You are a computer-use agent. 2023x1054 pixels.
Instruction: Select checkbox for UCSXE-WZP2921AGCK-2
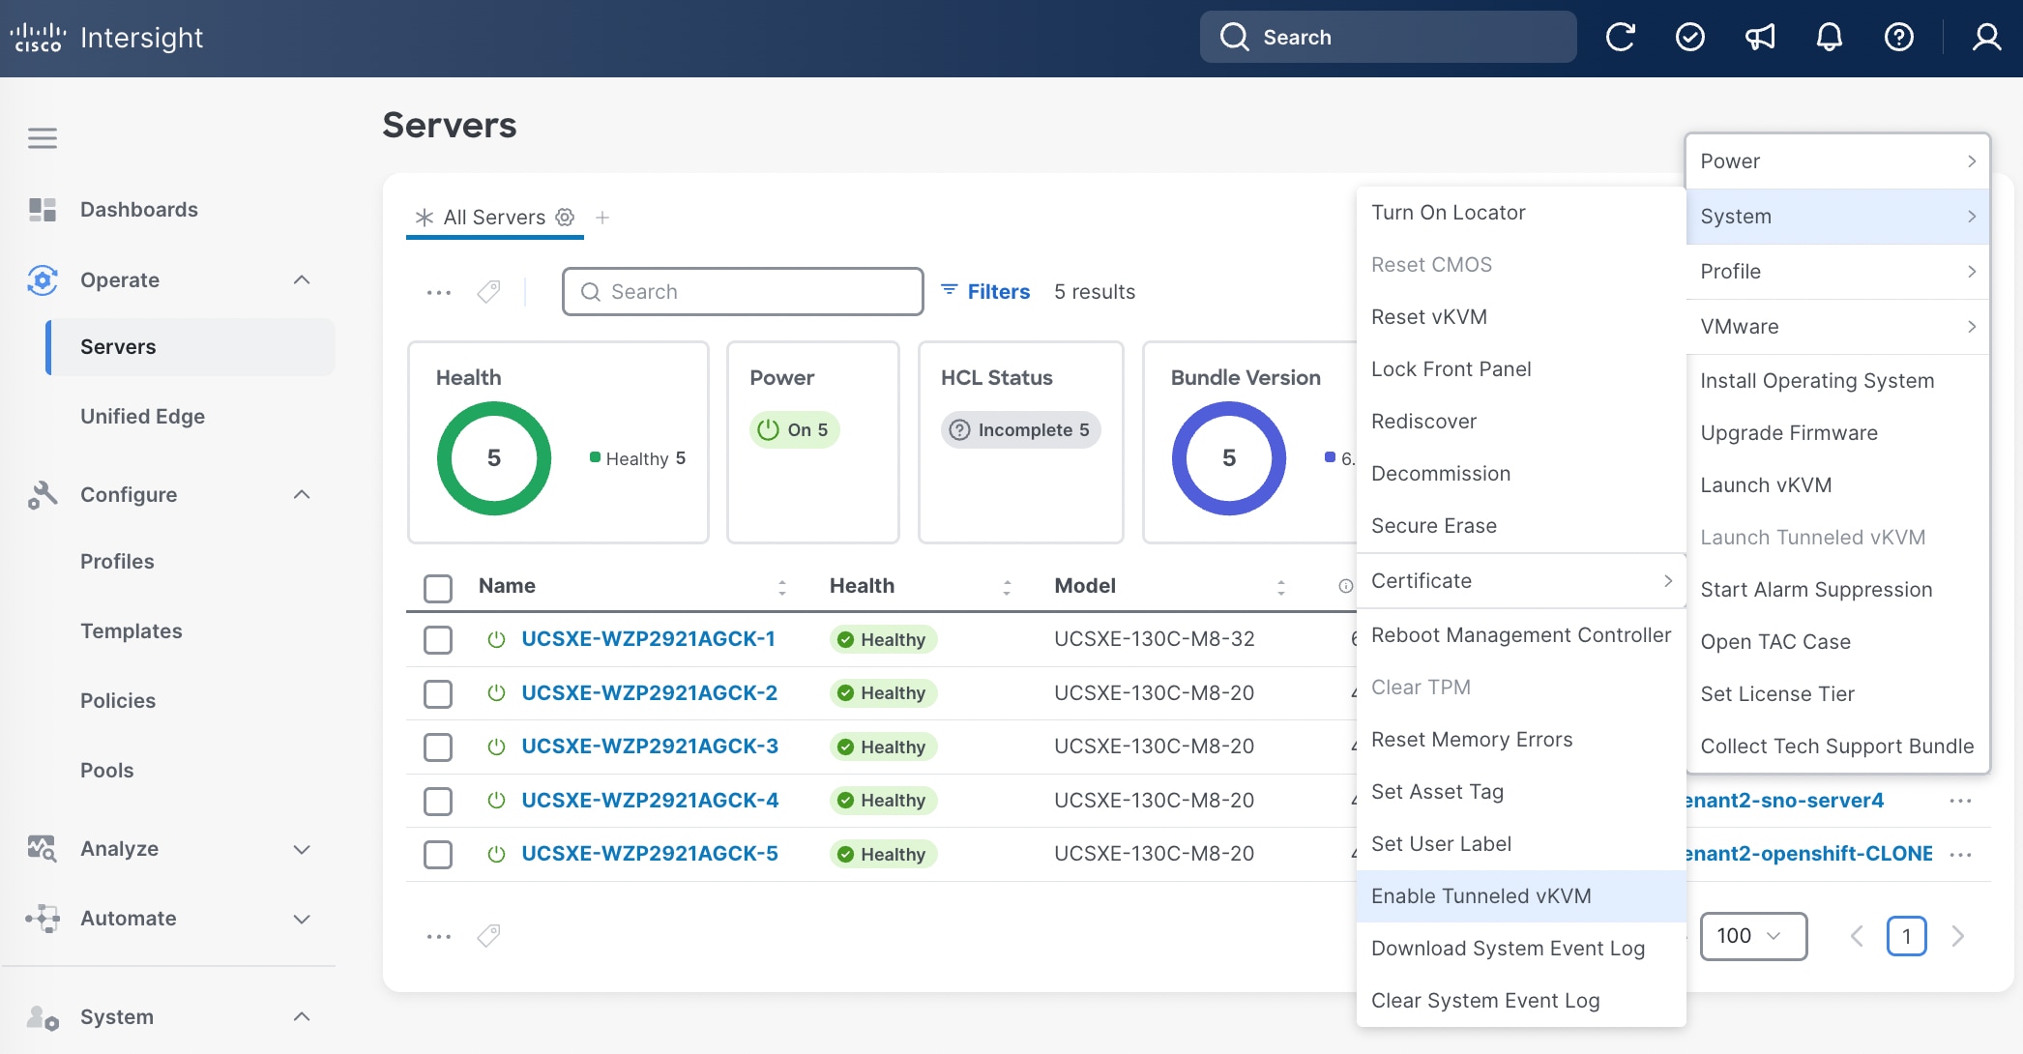[438, 693]
